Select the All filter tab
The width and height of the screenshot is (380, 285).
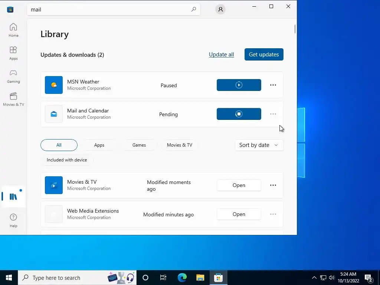(59, 145)
